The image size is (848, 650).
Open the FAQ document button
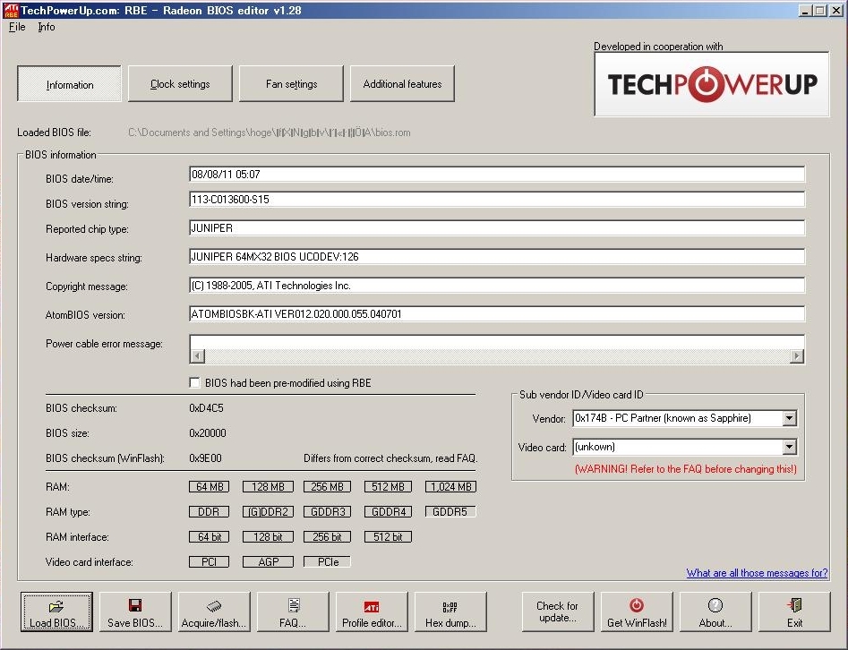click(293, 612)
